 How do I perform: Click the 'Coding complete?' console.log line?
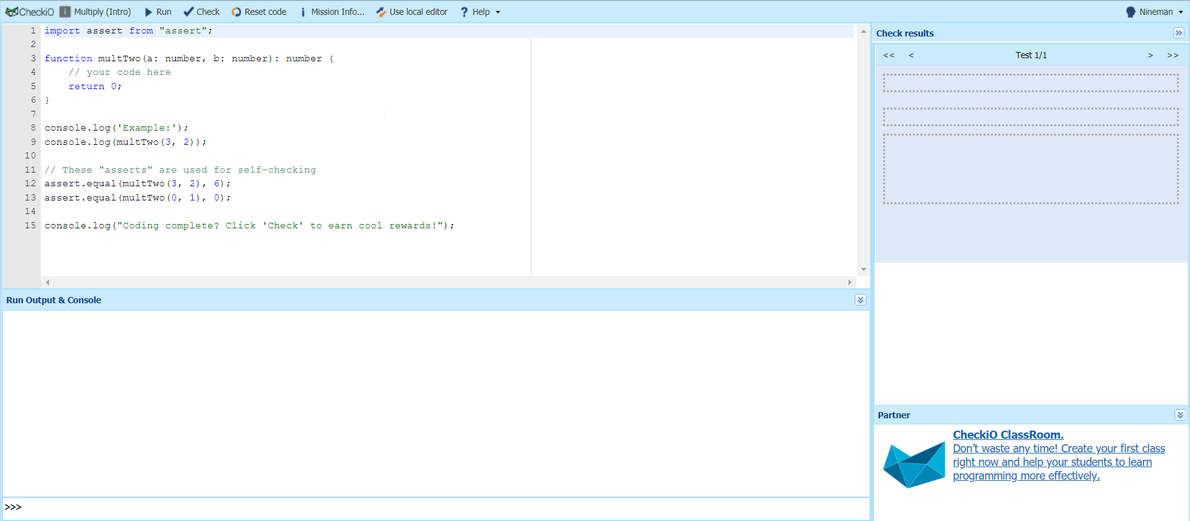coord(249,225)
